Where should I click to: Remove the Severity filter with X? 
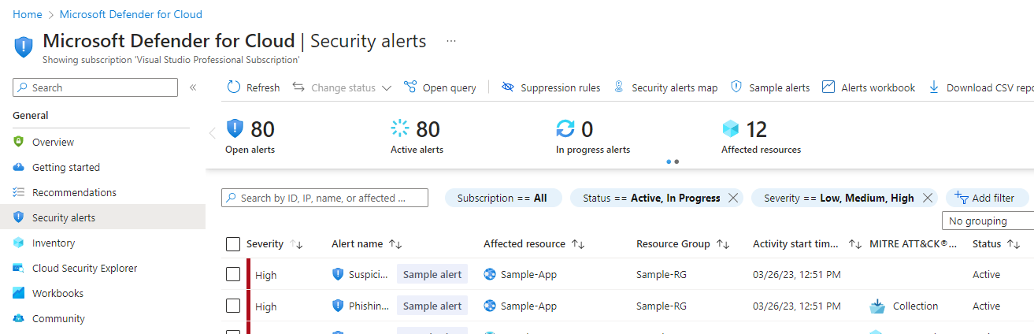(x=928, y=198)
